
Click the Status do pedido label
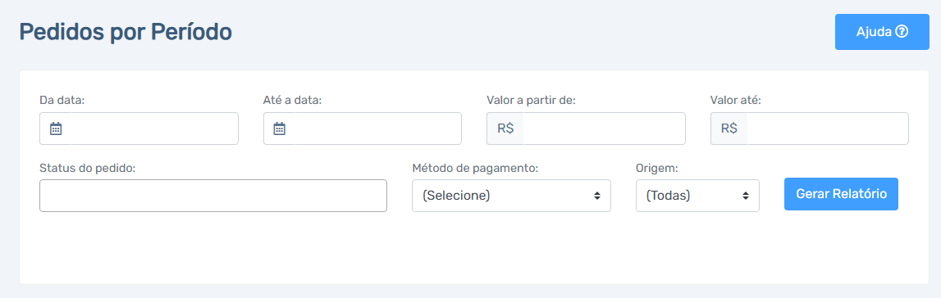88,168
